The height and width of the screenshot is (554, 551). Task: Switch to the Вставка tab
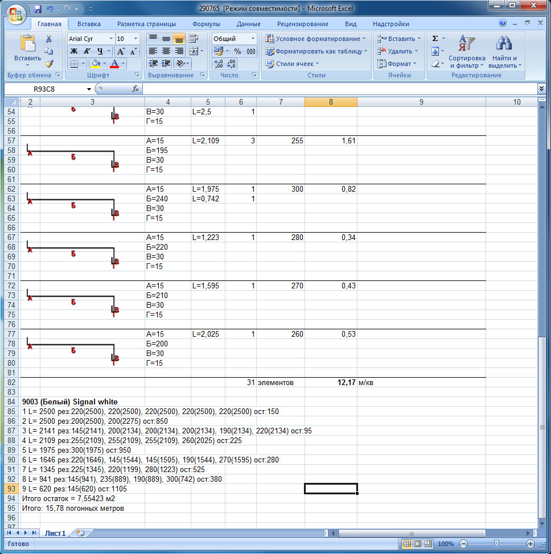pos(89,24)
